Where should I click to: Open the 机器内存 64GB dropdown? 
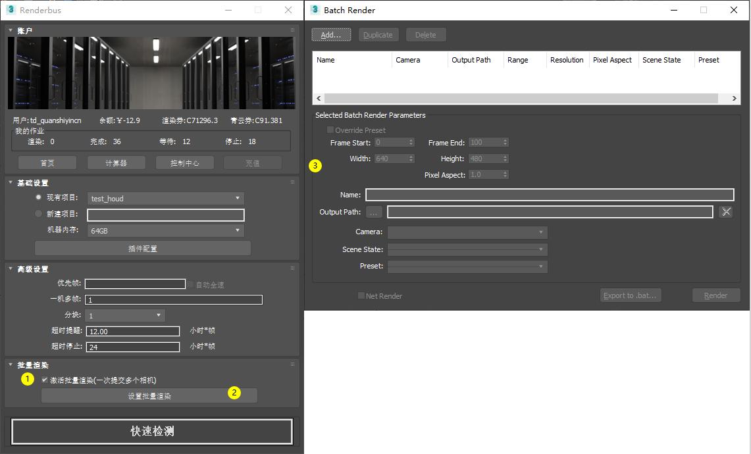[166, 231]
